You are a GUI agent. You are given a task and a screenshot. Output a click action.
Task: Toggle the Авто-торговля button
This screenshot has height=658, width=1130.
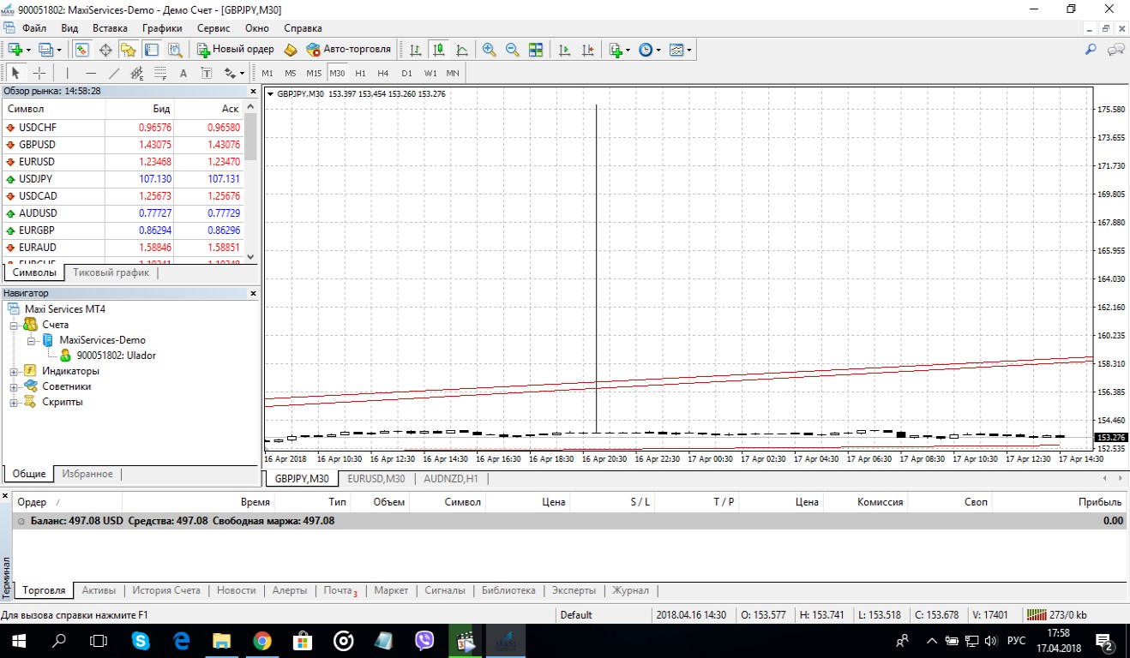tap(349, 50)
